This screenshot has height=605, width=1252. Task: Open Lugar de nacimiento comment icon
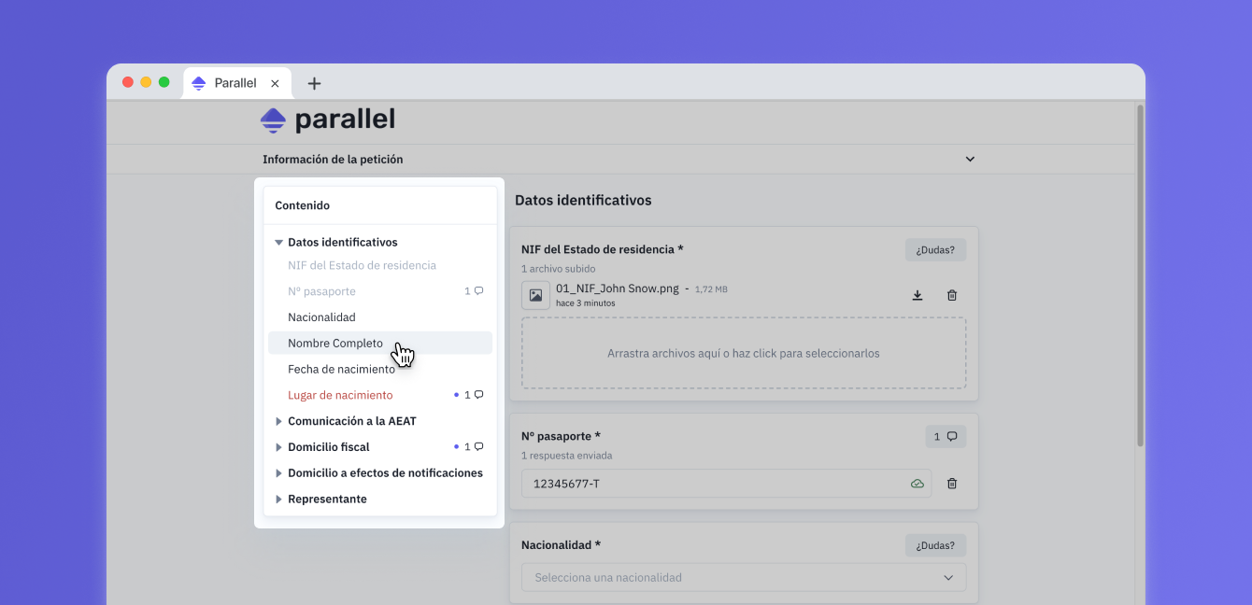[478, 395]
